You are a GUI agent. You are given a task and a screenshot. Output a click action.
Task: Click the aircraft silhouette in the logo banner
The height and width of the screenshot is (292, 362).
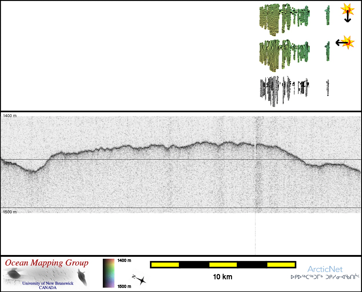[x=12, y=274]
